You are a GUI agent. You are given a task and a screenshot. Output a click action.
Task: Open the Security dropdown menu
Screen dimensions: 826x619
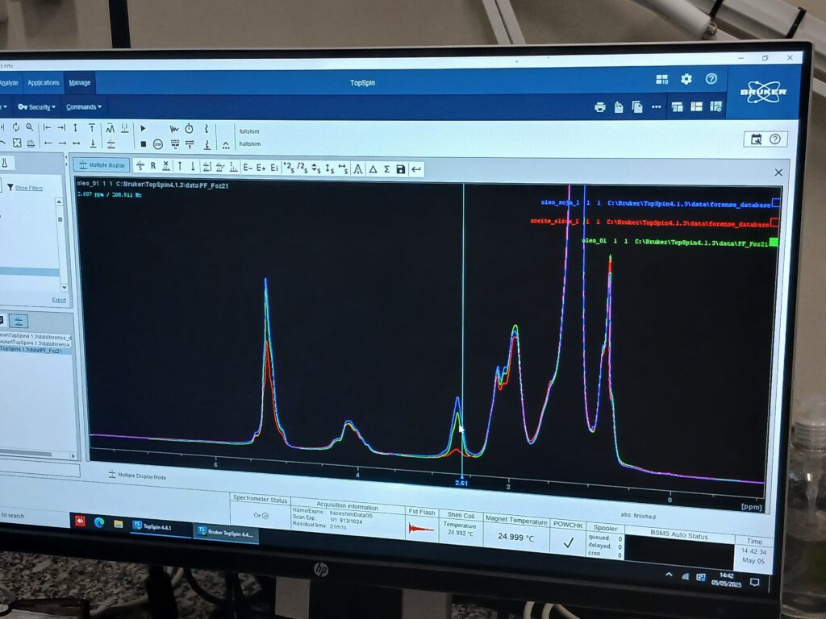click(x=37, y=107)
